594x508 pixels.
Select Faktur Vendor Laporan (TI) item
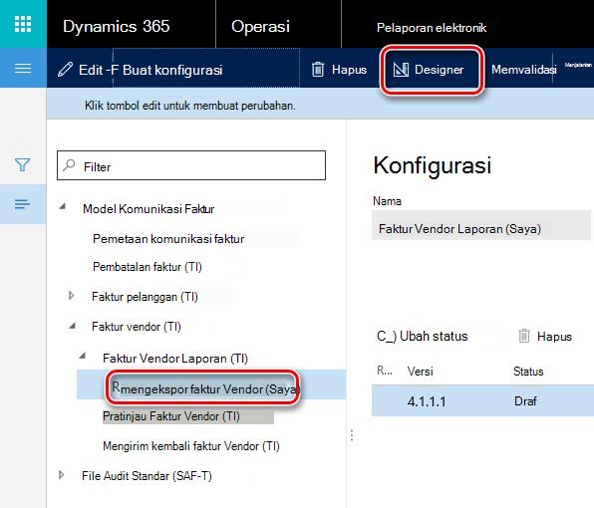click(x=175, y=359)
